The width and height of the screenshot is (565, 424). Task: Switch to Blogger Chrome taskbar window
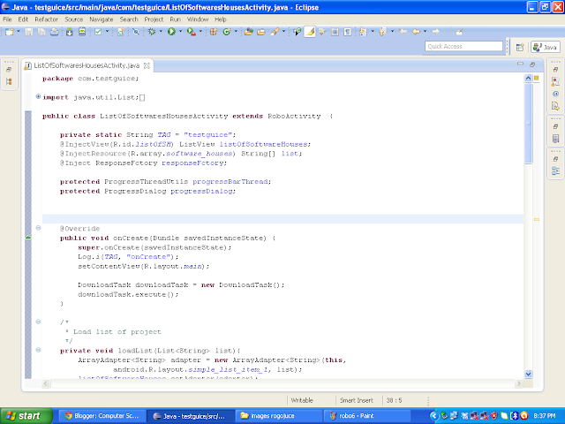102,416
